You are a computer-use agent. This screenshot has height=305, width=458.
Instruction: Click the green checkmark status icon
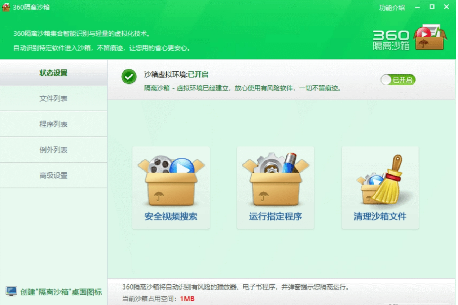[128, 77]
